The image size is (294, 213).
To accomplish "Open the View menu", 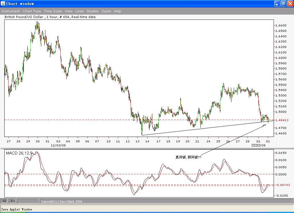I will tap(69, 11).
